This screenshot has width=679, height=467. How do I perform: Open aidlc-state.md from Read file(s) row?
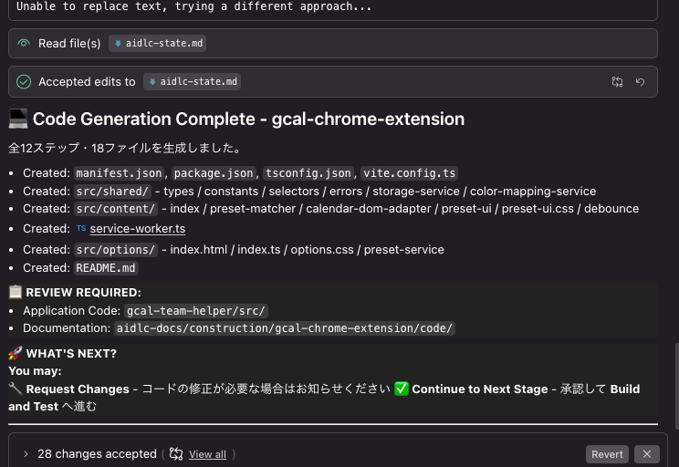point(164,44)
